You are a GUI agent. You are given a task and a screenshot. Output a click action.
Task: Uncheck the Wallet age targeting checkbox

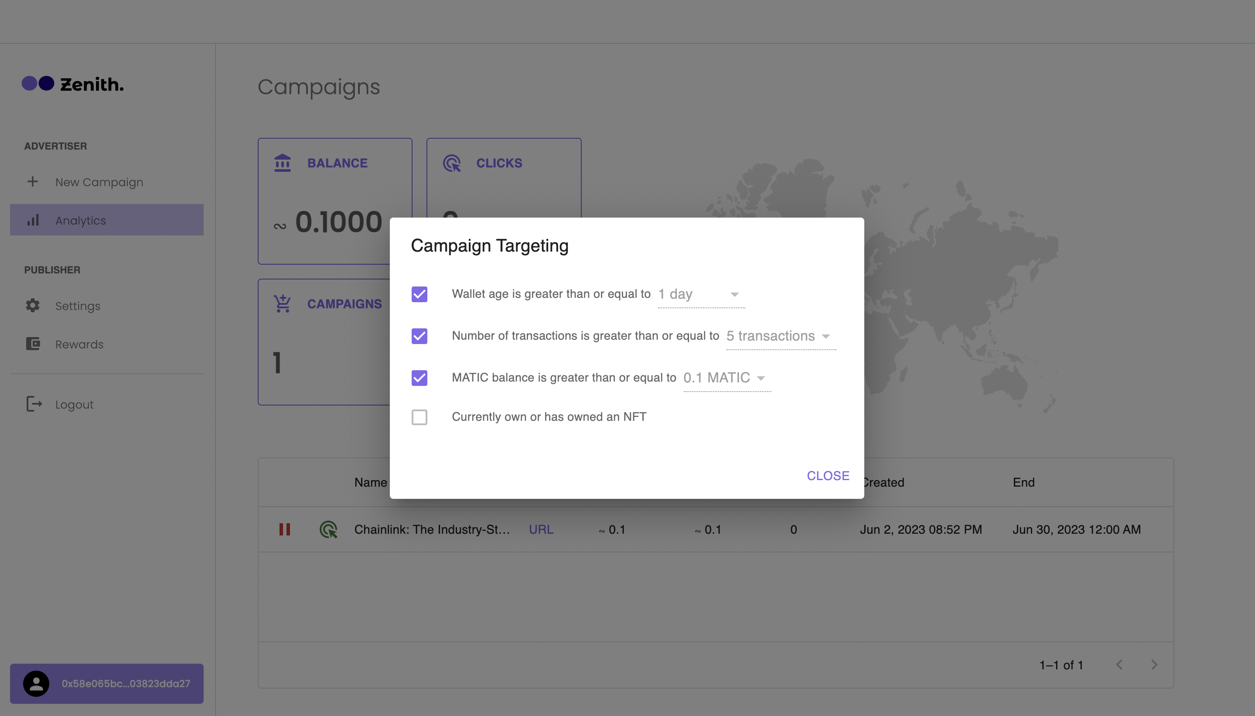click(x=419, y=294)
